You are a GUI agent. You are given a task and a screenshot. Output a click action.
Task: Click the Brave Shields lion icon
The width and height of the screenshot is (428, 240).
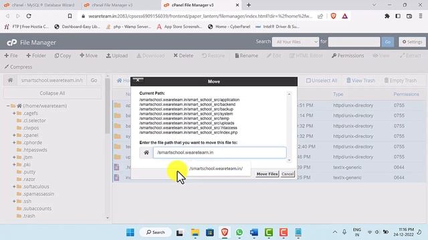333,16
